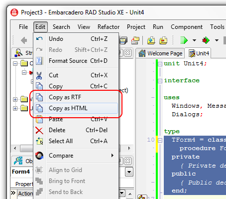The width and height of the screenshot is (226, 199).
Task: Click the Back navigation arrow in toolbar
Action: [x=24, y=40]
